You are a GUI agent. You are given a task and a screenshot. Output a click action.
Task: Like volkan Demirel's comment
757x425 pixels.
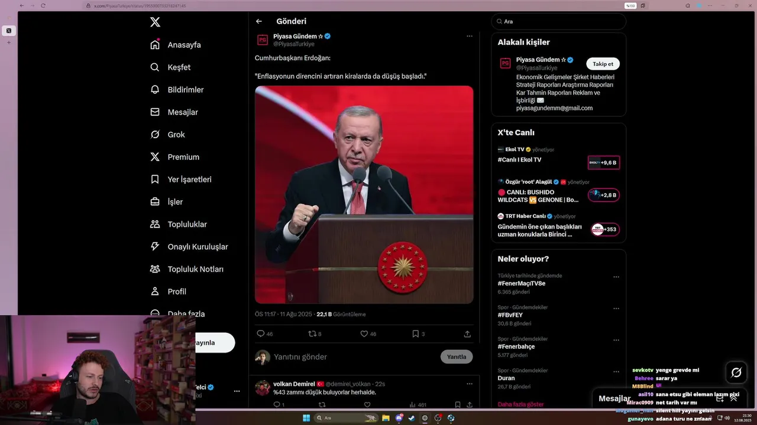coord(367,404)
